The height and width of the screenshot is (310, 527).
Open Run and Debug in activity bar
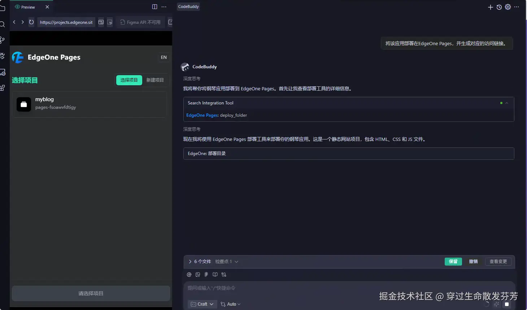point(2,56)
